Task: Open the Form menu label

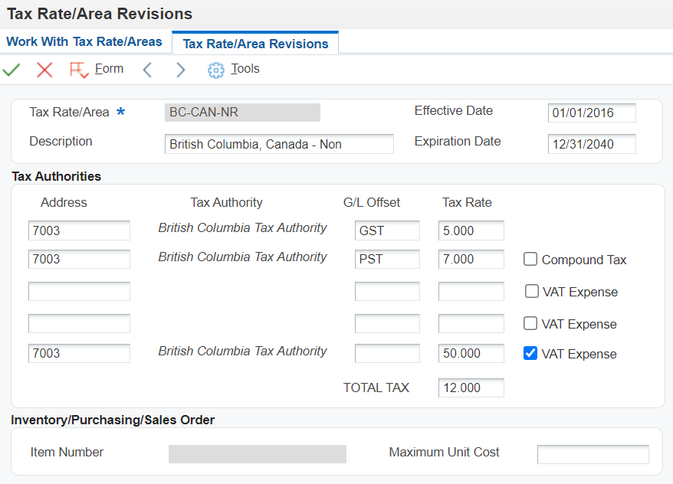Action: click(109, 69)
